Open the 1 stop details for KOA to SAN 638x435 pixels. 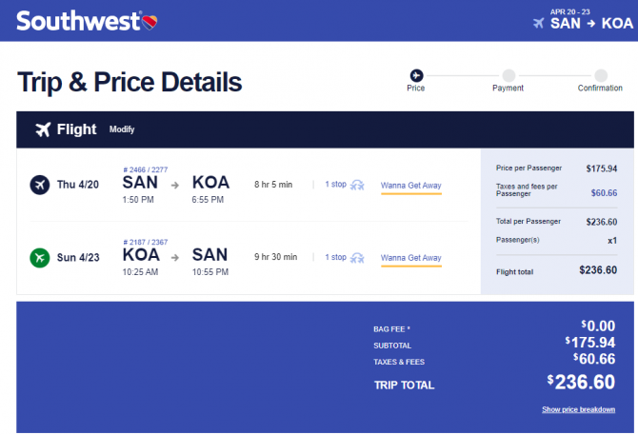[x=336, y=257]
